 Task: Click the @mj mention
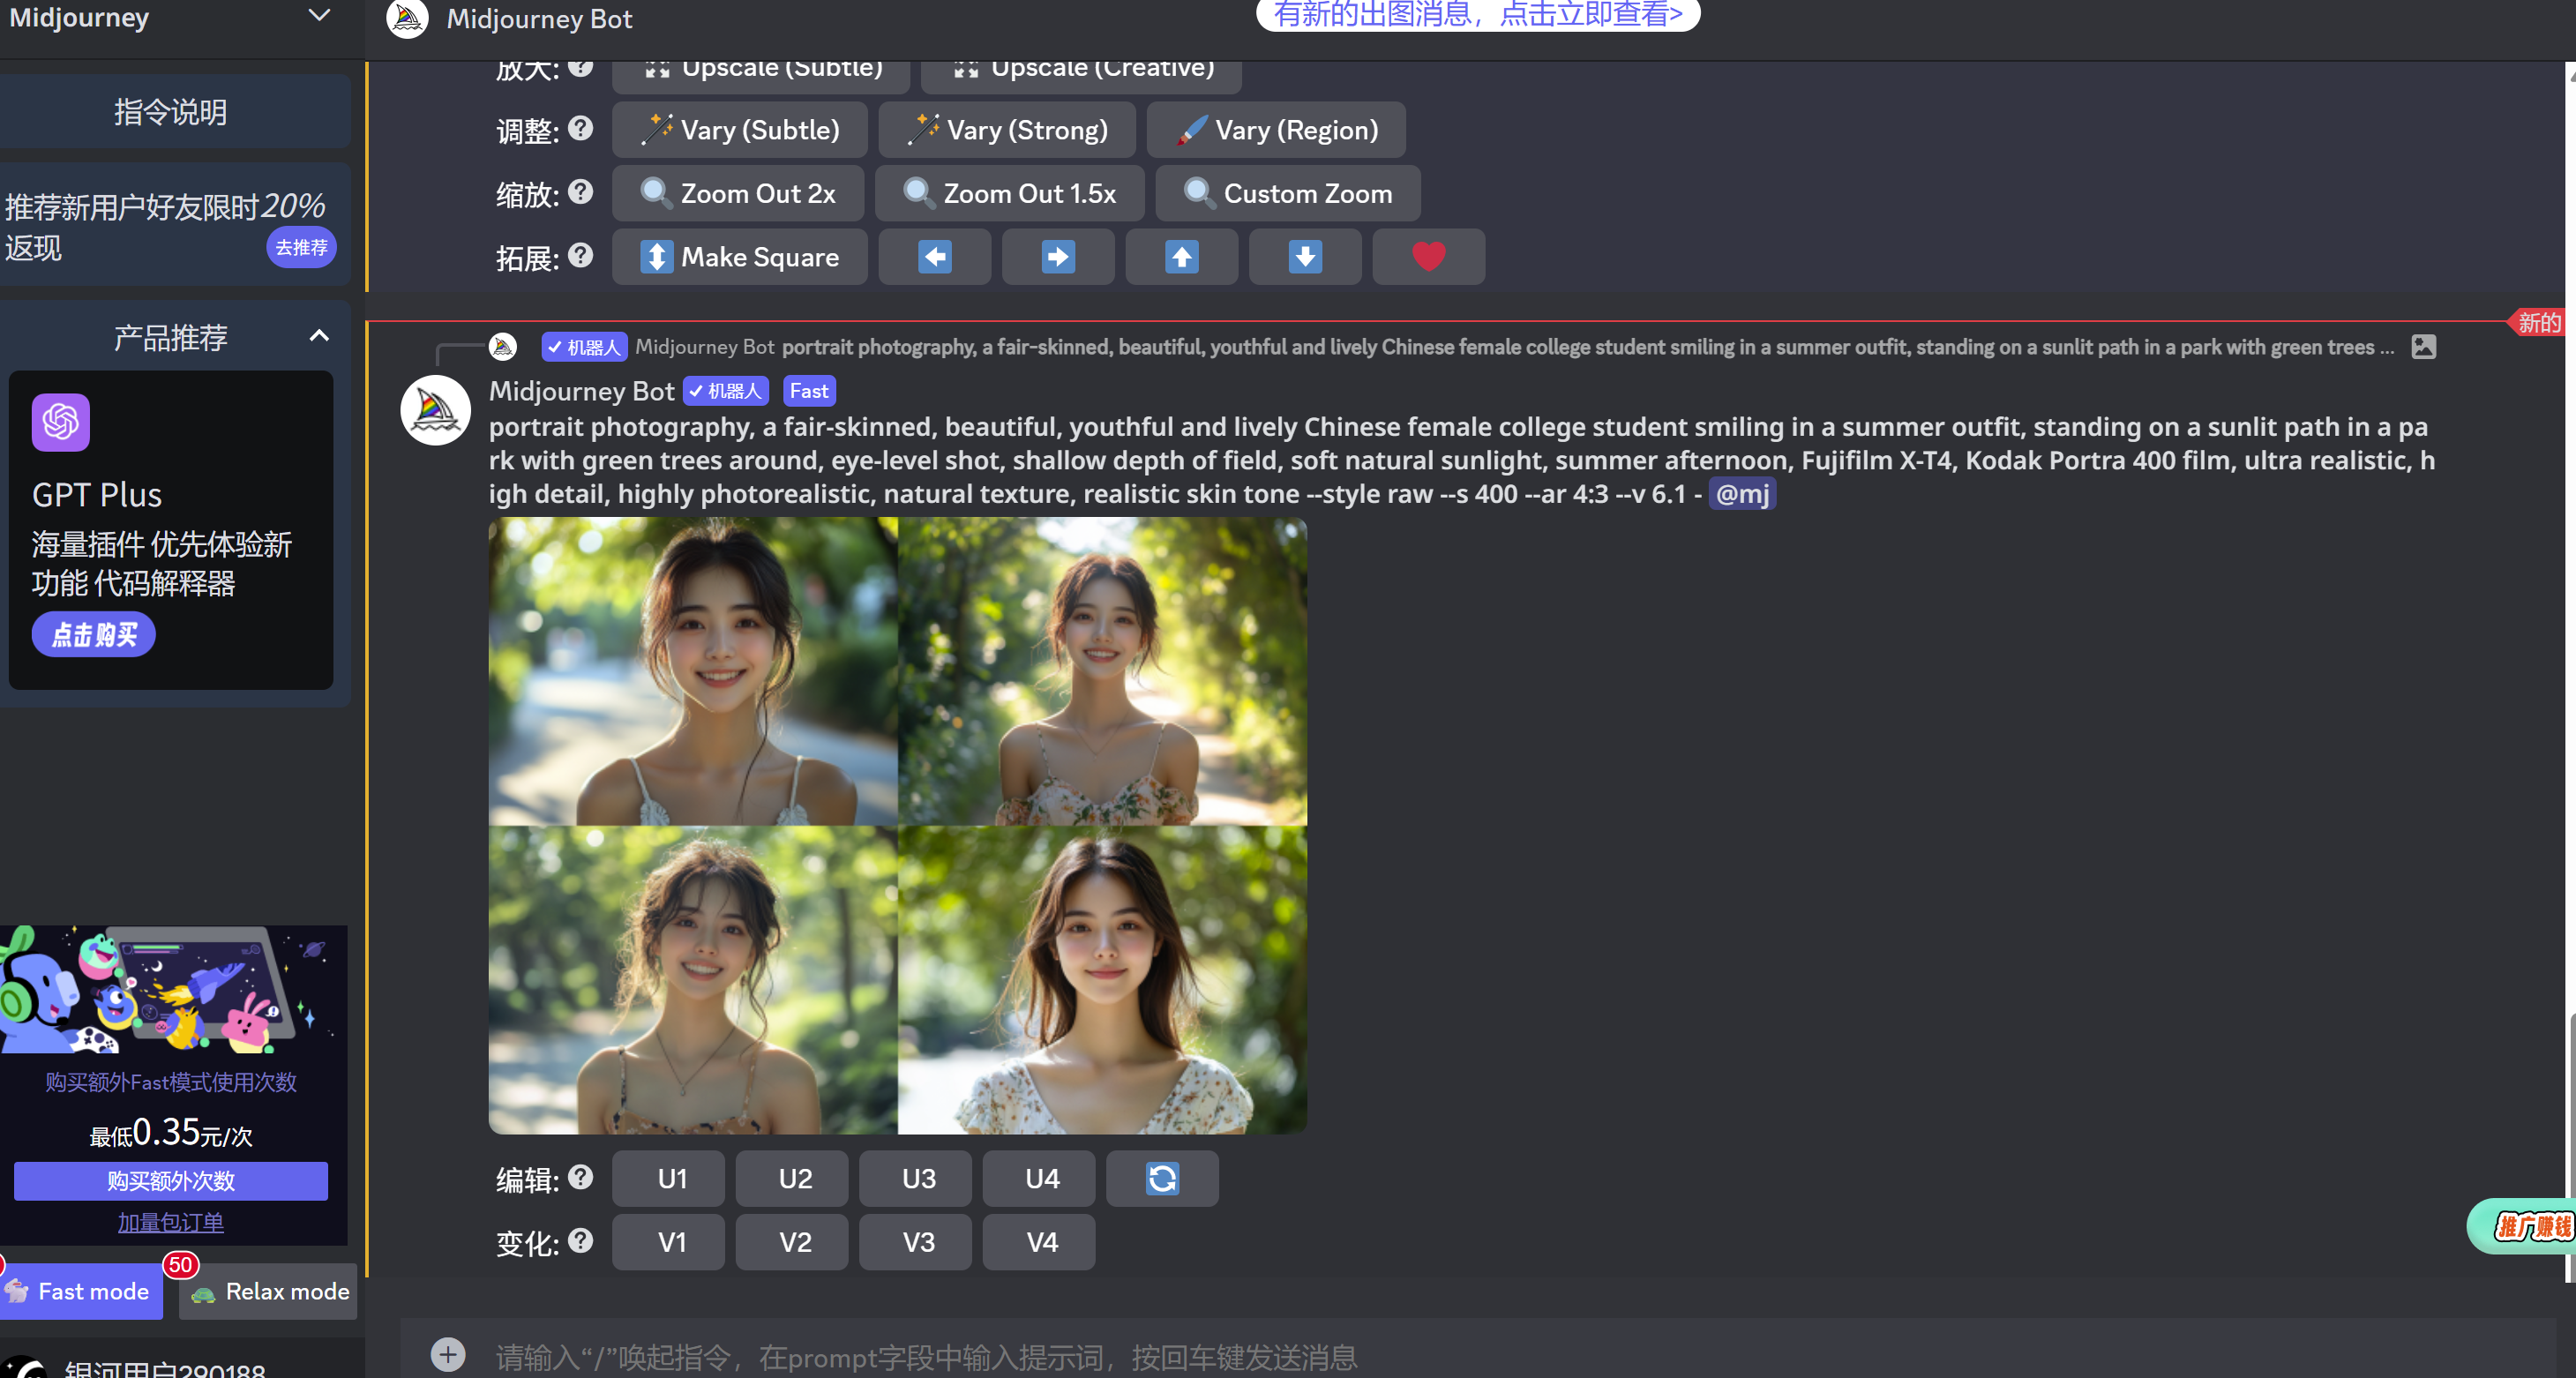1742,494
